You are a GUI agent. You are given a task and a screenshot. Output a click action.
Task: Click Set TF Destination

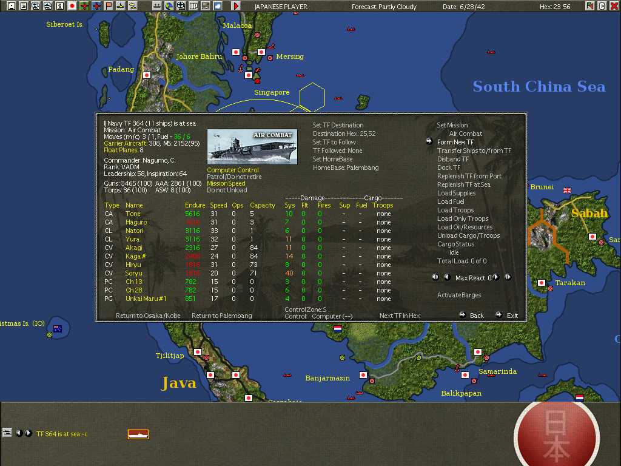tap(338, 125)
